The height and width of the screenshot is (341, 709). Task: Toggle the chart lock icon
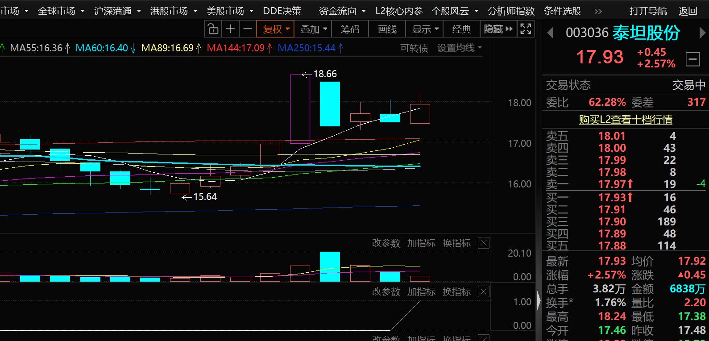213,29
